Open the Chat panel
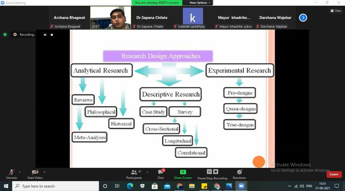 pos(160,173)
